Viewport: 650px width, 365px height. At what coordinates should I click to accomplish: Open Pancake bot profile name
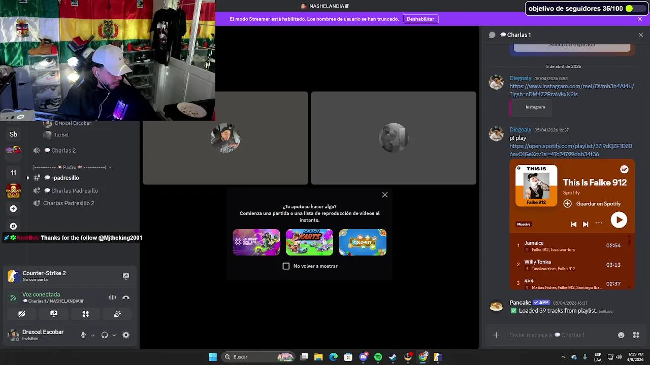coord(520,303)
